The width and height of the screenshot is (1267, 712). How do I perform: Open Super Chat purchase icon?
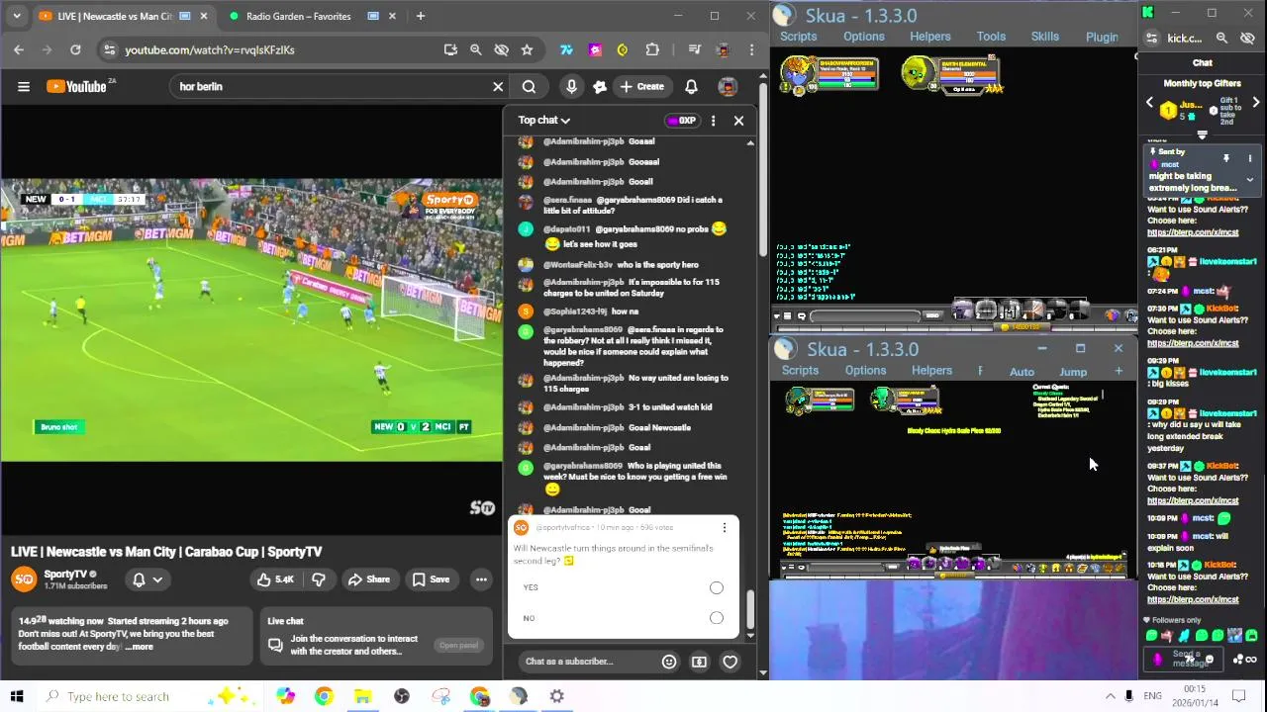(699, 662)
